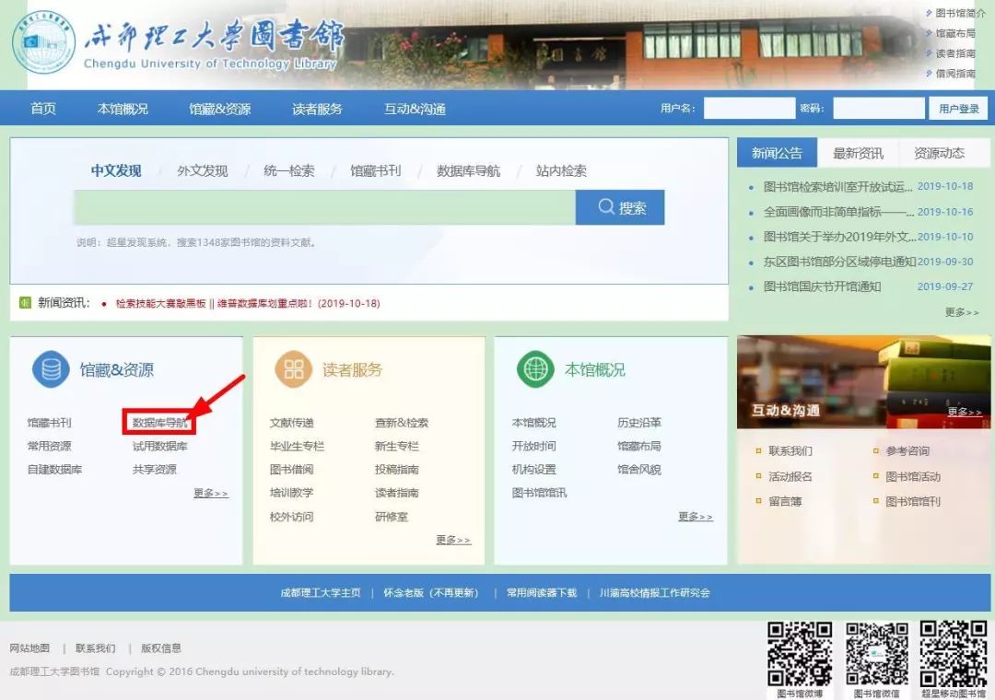
Task: Click the Chengdu University of Technology Library logo
Action: click(44, 42)
